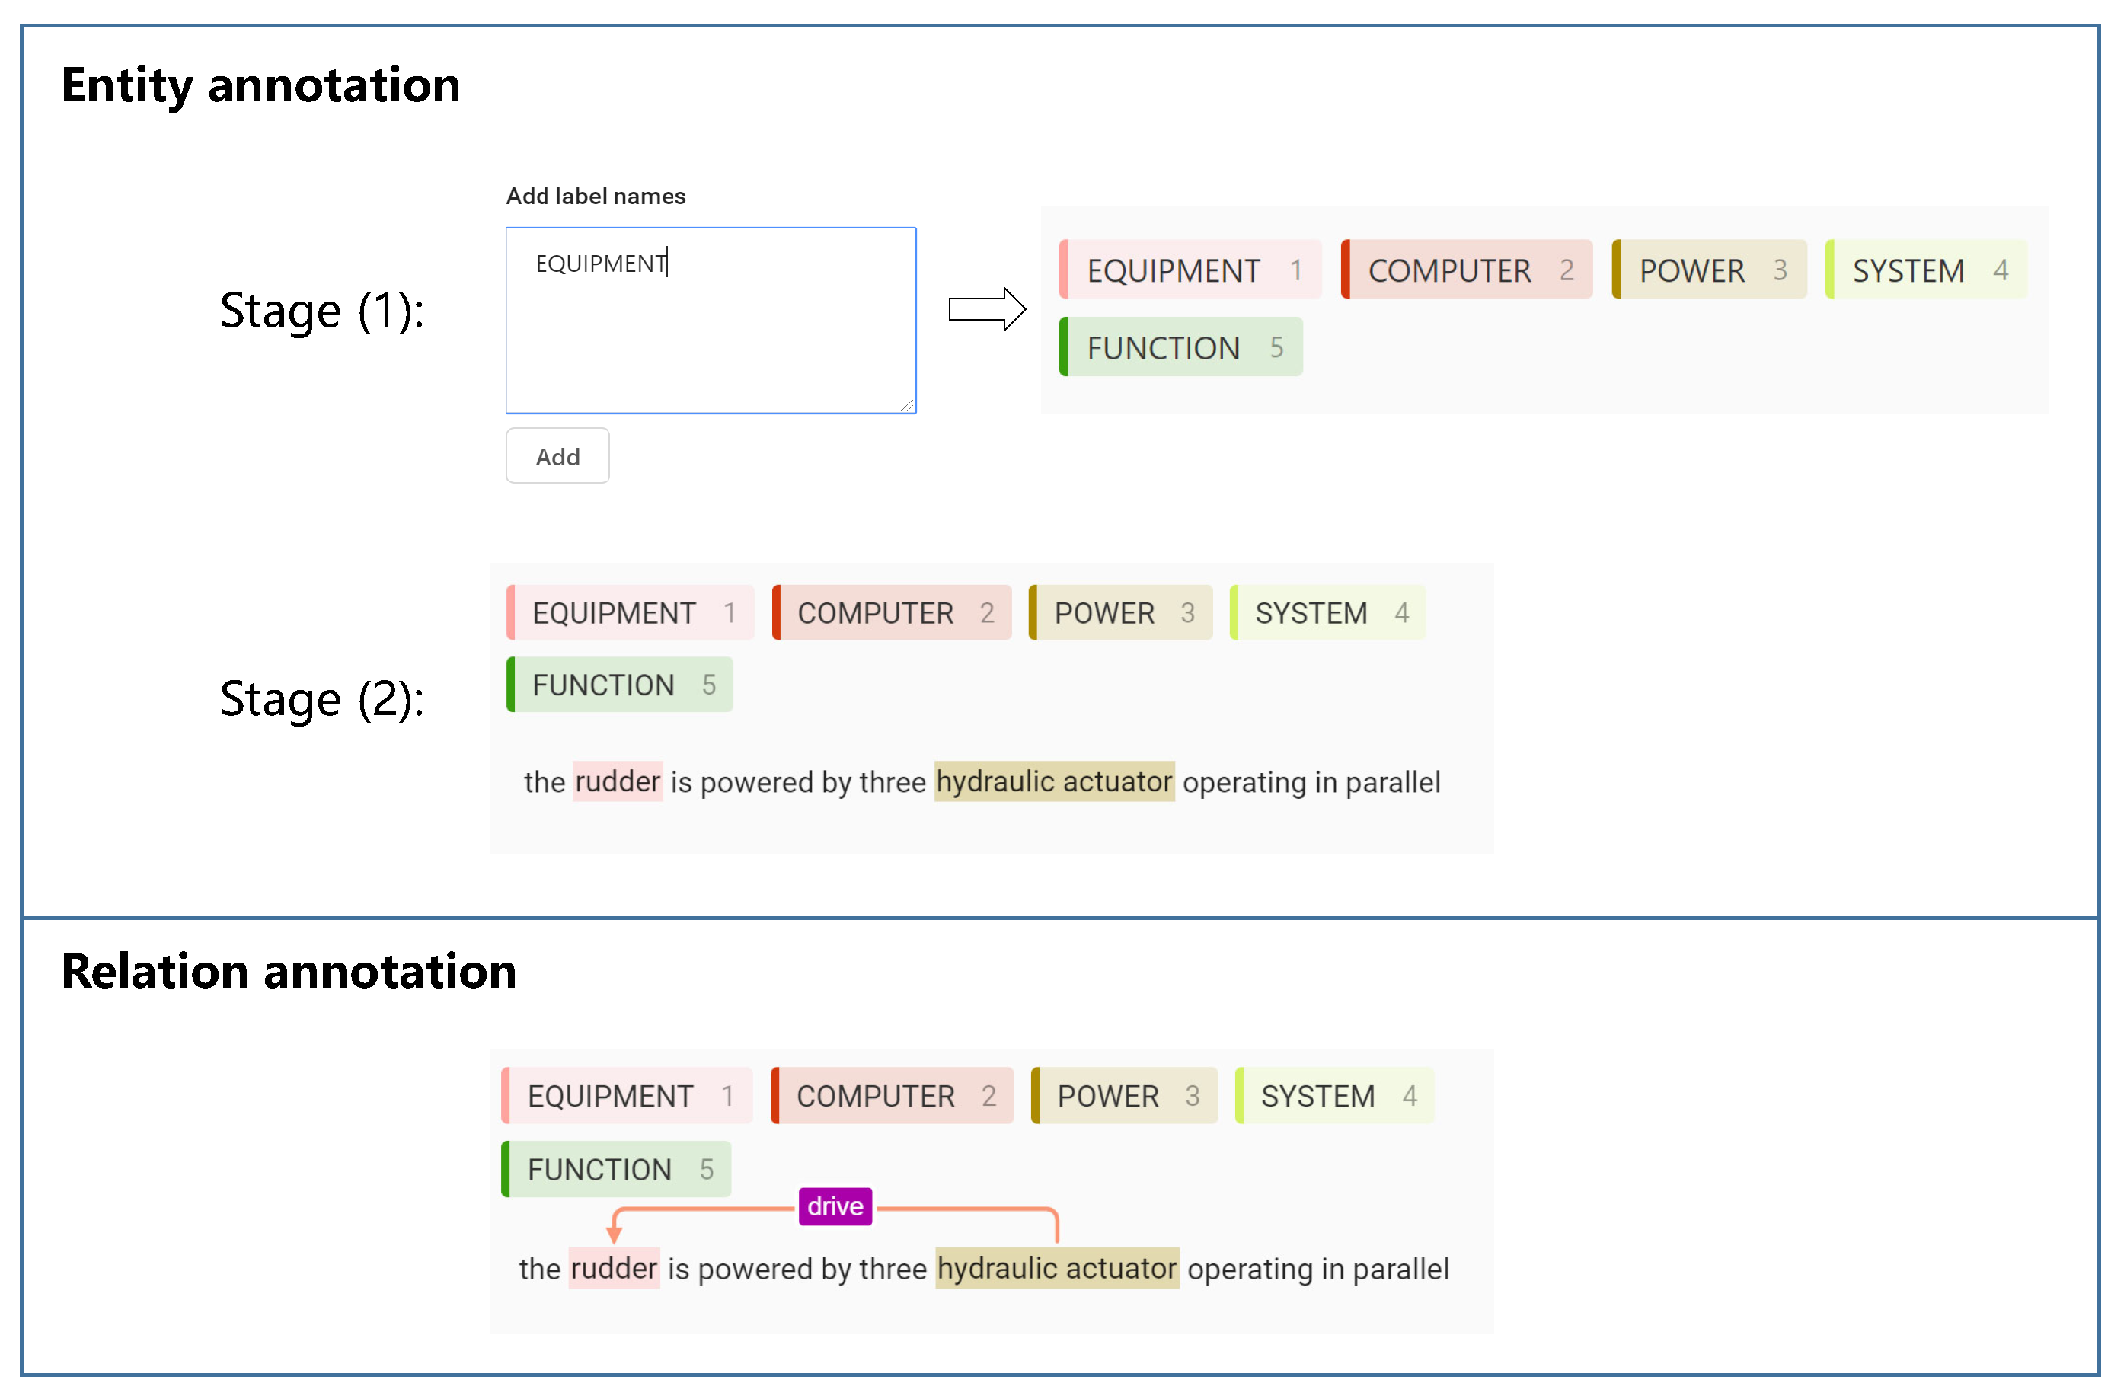This screenshot has width=2127, height=1399.
Task: Select POWER label in Relation annotation
Action: [1124, 1096]
